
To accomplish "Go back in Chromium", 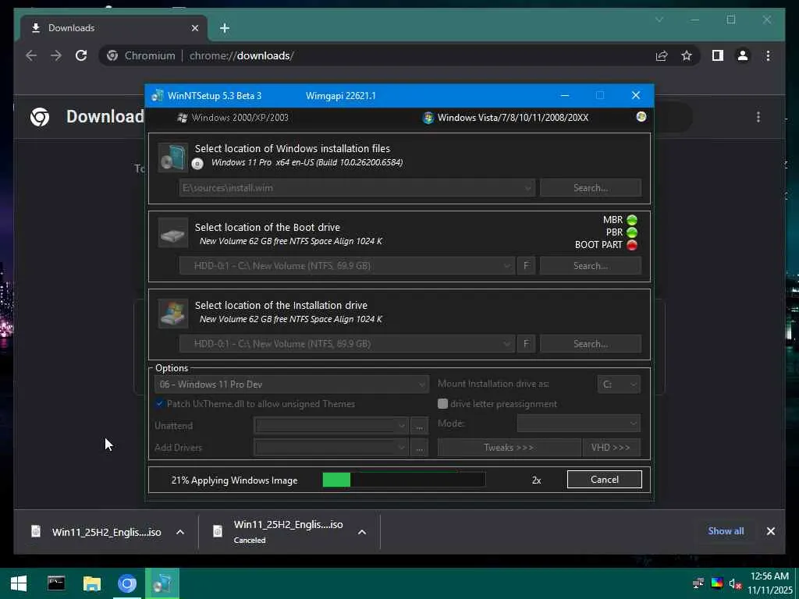I will click(31, 55).
